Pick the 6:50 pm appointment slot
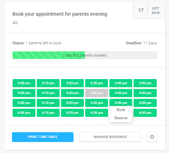 click(145, 113)
